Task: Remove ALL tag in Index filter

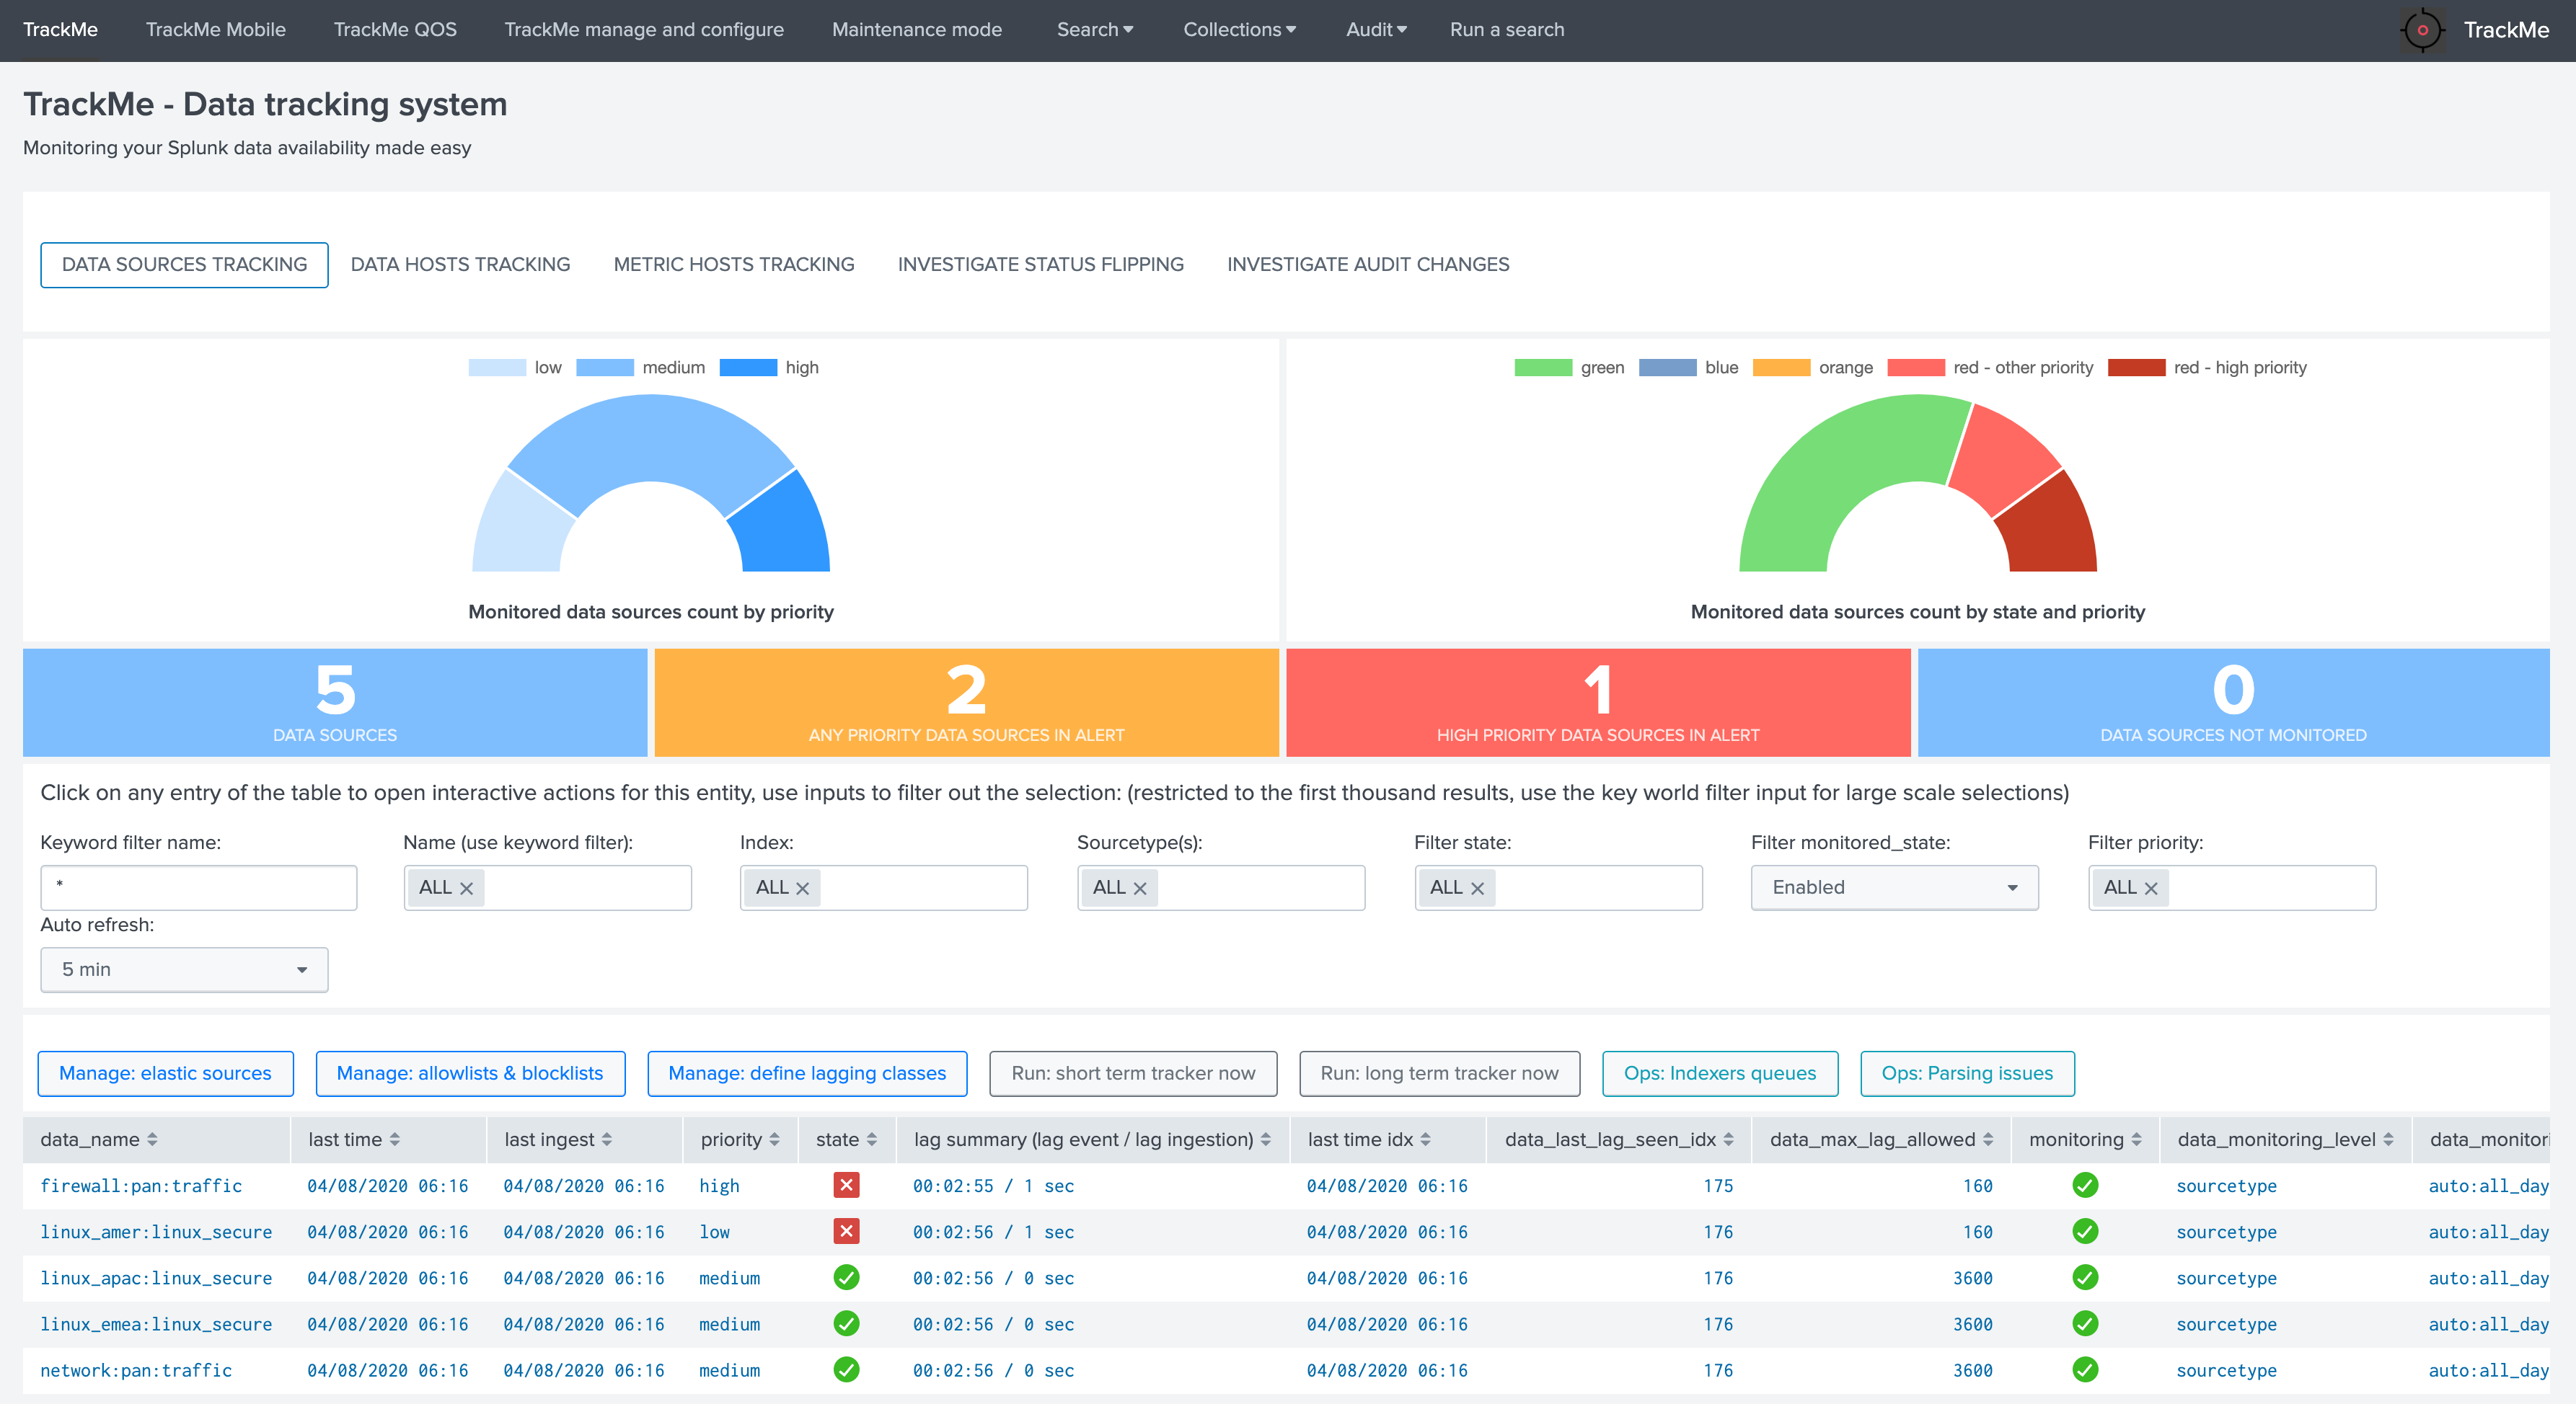Action: 802,887
